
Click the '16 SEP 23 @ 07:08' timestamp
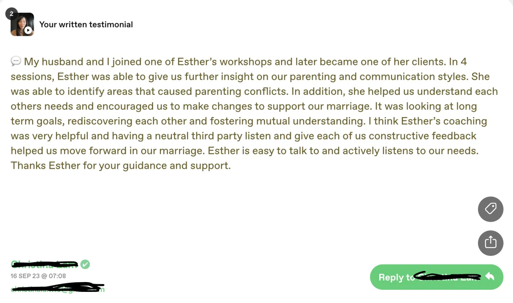[38, 276]
